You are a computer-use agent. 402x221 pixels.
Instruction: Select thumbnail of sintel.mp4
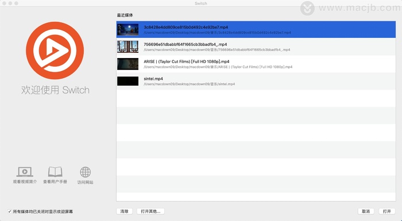[127, 81]
